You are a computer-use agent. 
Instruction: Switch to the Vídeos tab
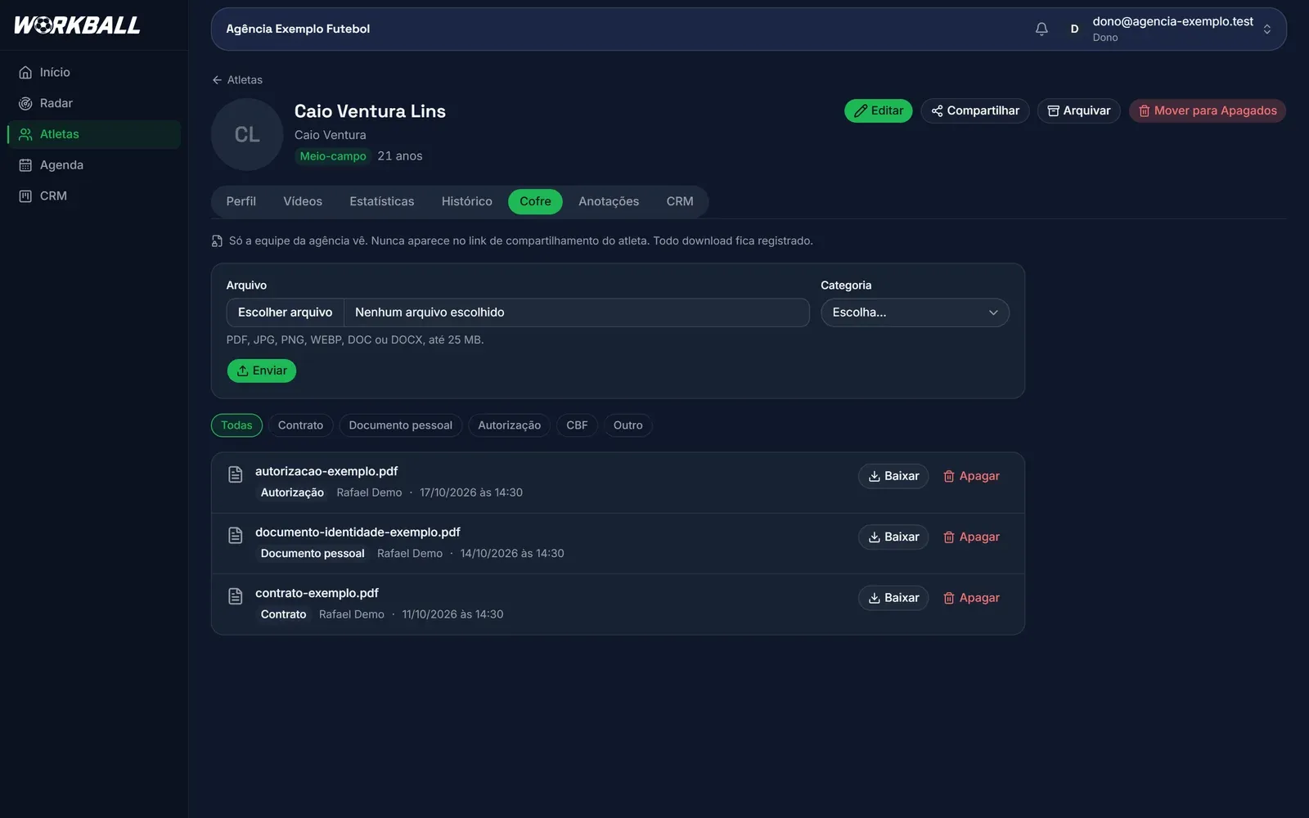303,201
